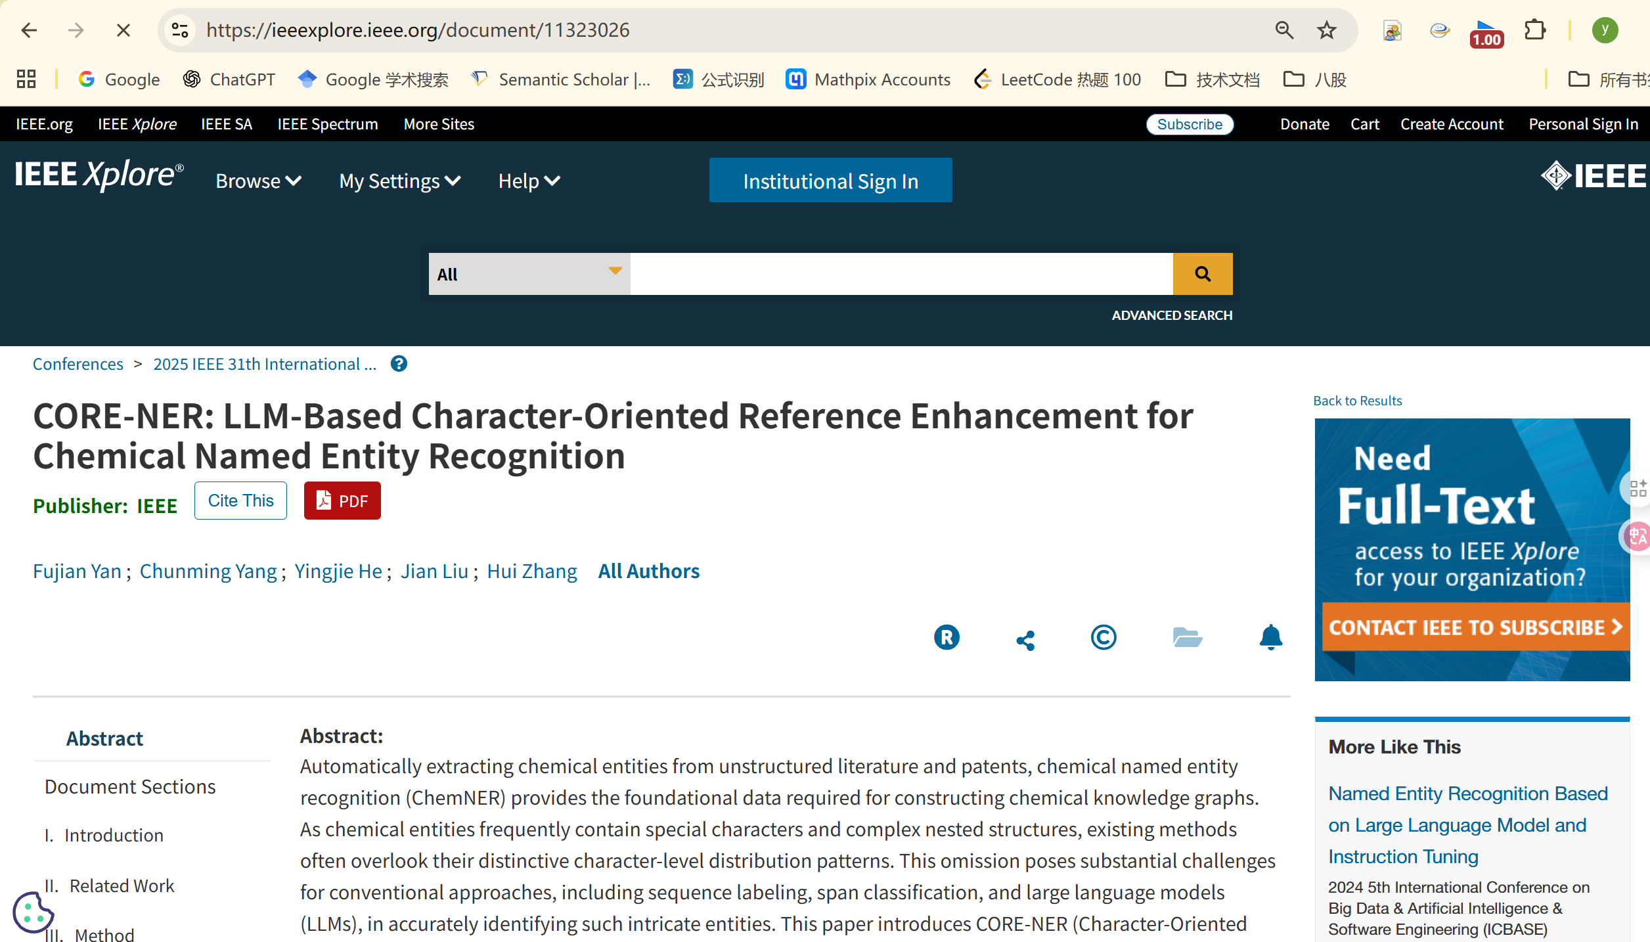Click the copyright icon
This screenshot has height=942, width=1650.
pyautogui.click(x=1104, y=637)
